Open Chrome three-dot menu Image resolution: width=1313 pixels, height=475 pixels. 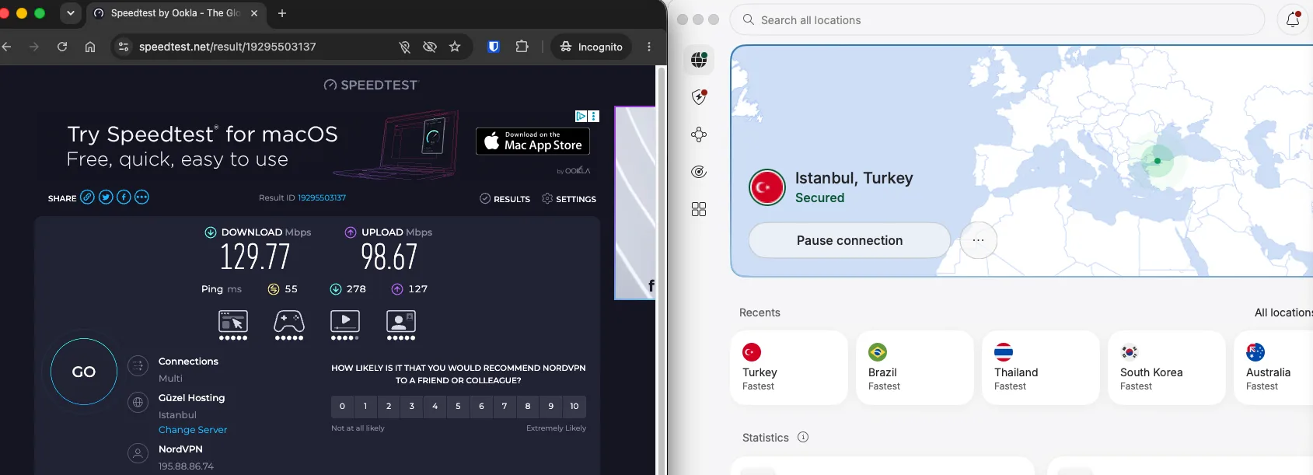point(649,47)
